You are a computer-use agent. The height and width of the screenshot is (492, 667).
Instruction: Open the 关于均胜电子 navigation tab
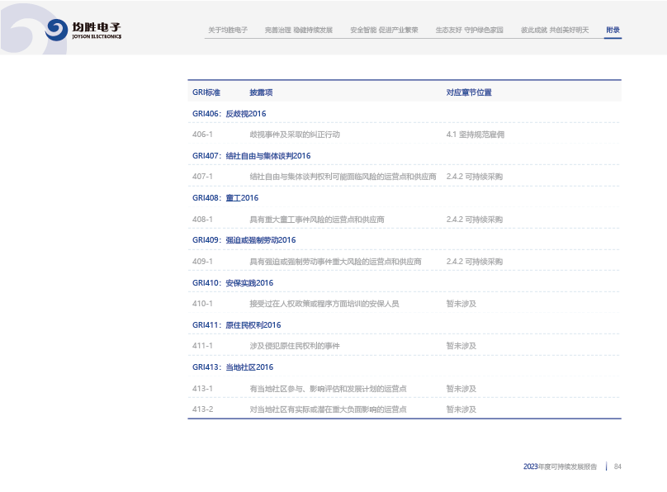[228, 30]
